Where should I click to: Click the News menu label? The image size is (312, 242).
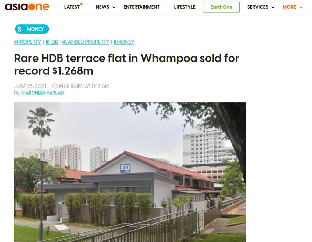pyautogui.click(x=102, y=7)
